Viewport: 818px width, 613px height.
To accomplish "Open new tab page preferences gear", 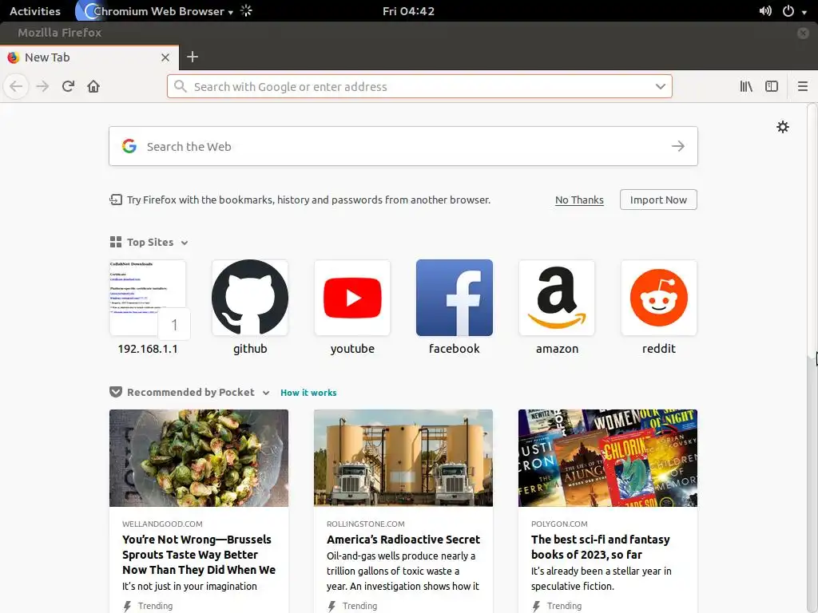I will click(x=783, y=127).
